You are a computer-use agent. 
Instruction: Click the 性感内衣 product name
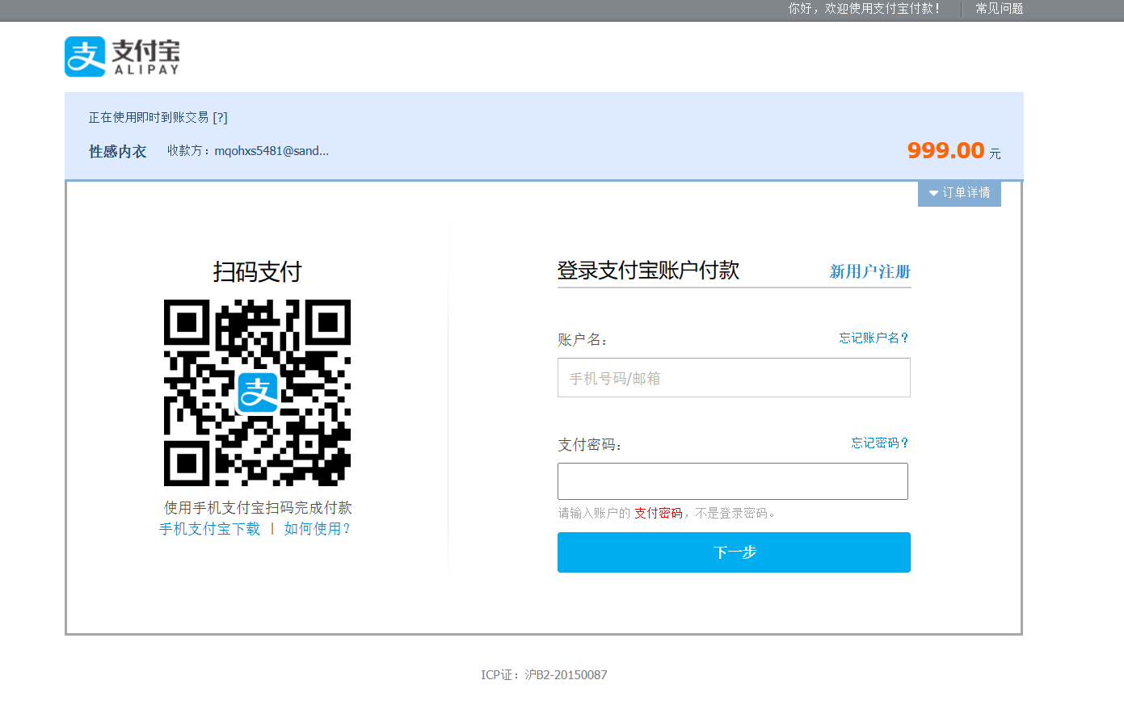[x=118, y=152]
